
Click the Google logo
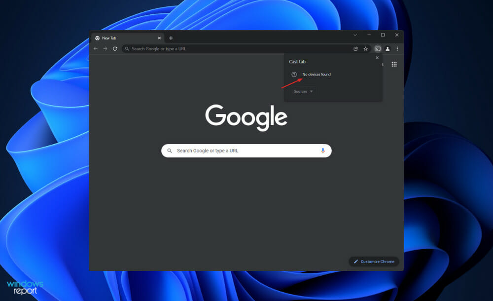point(246,117)
